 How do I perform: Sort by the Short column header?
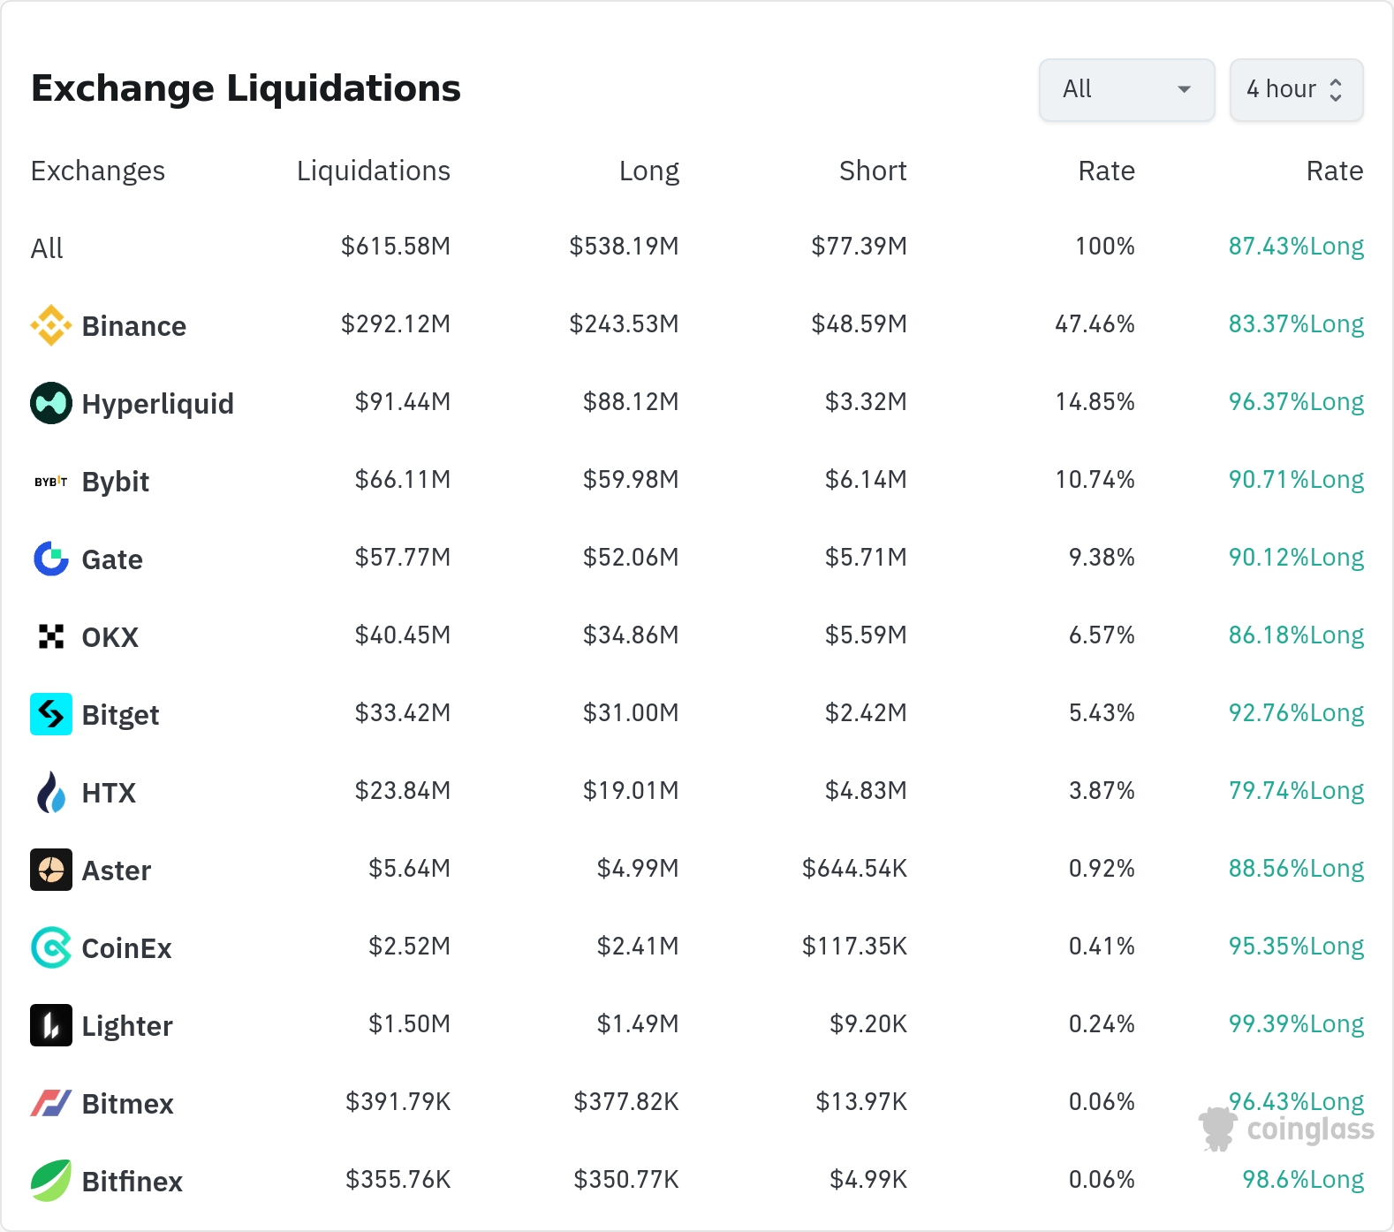[x=873, y=171]
